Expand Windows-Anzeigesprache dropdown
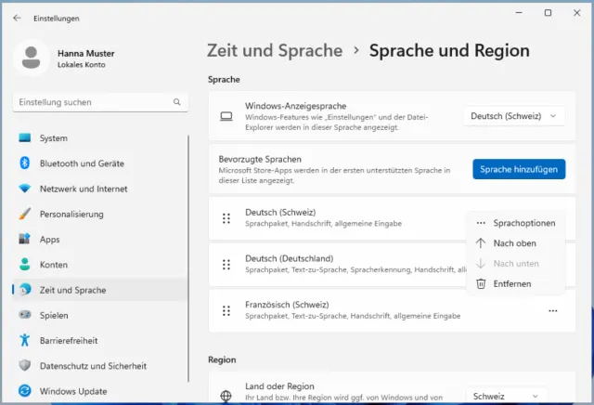The height and width of the screenshot is (405, 594). coord(514,116)
